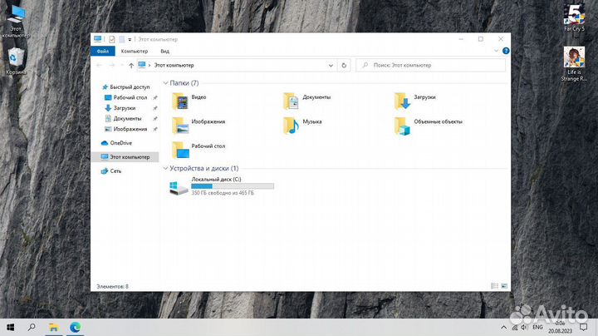The height and width of the screenshot is (336, 598).
Task: Collapse the Папки (7) group
Action: point(165,83)
